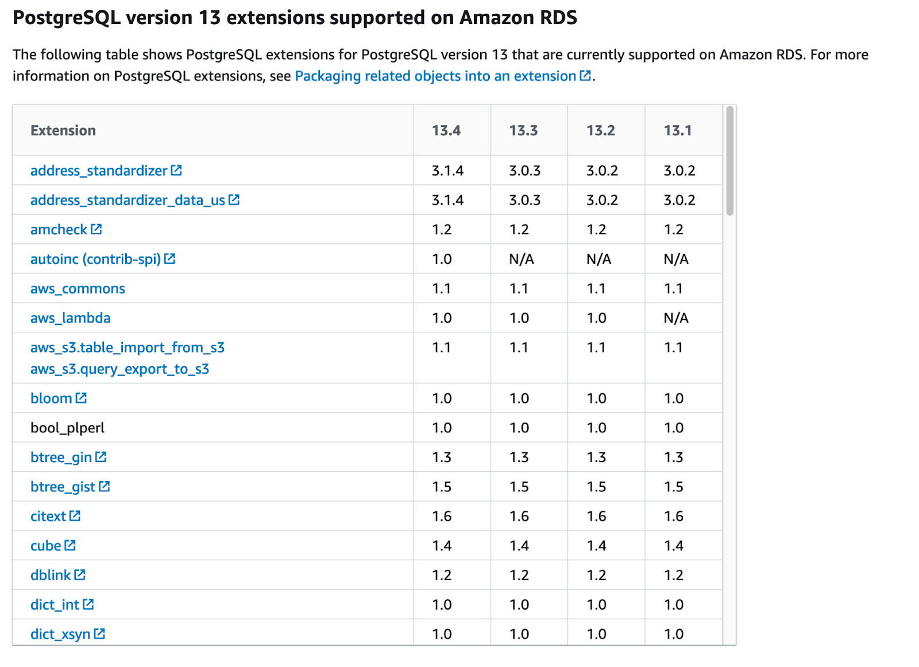Click the 13.4 column header
This screenshot has width=919, height=667.
pyautogui.click(x=446, y=130)
